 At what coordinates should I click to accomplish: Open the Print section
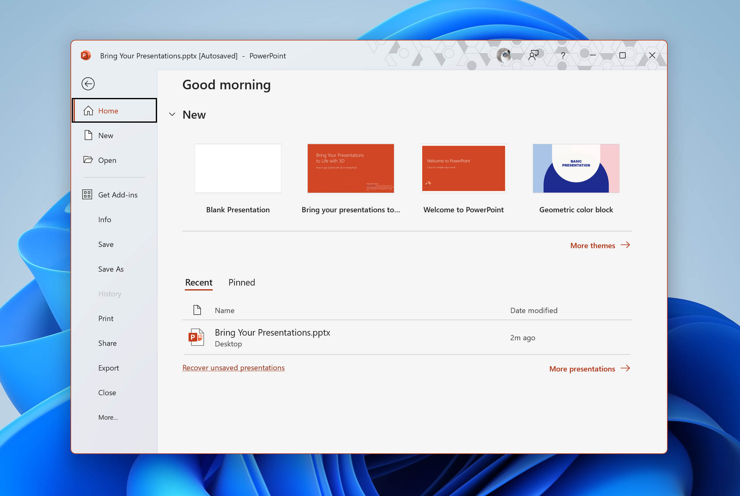(x=106, y=318)
